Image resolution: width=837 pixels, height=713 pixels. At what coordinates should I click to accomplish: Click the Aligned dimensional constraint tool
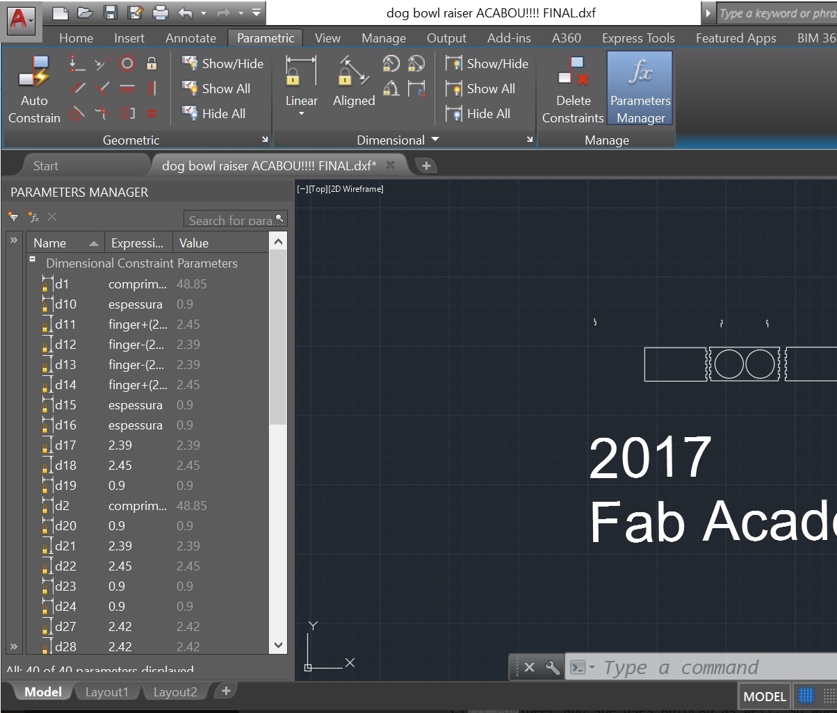(354, 82)
